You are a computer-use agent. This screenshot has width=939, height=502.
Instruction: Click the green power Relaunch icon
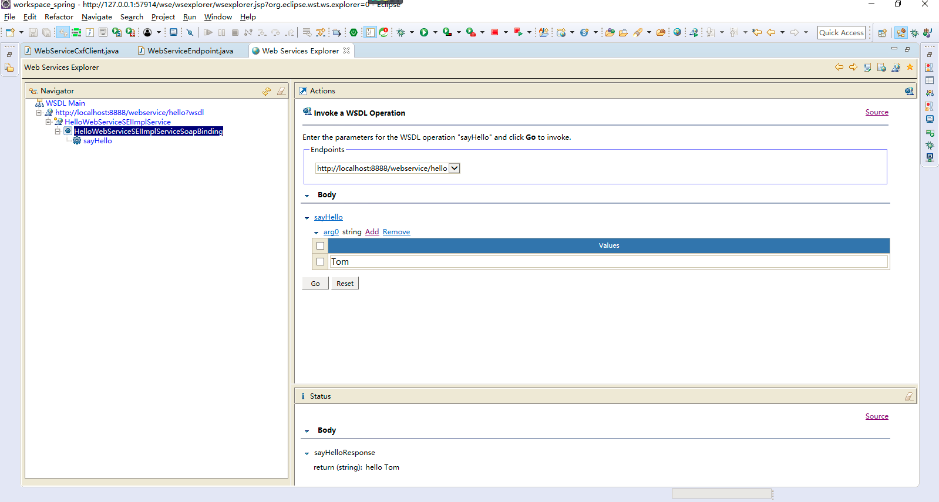tap(354, 32)
